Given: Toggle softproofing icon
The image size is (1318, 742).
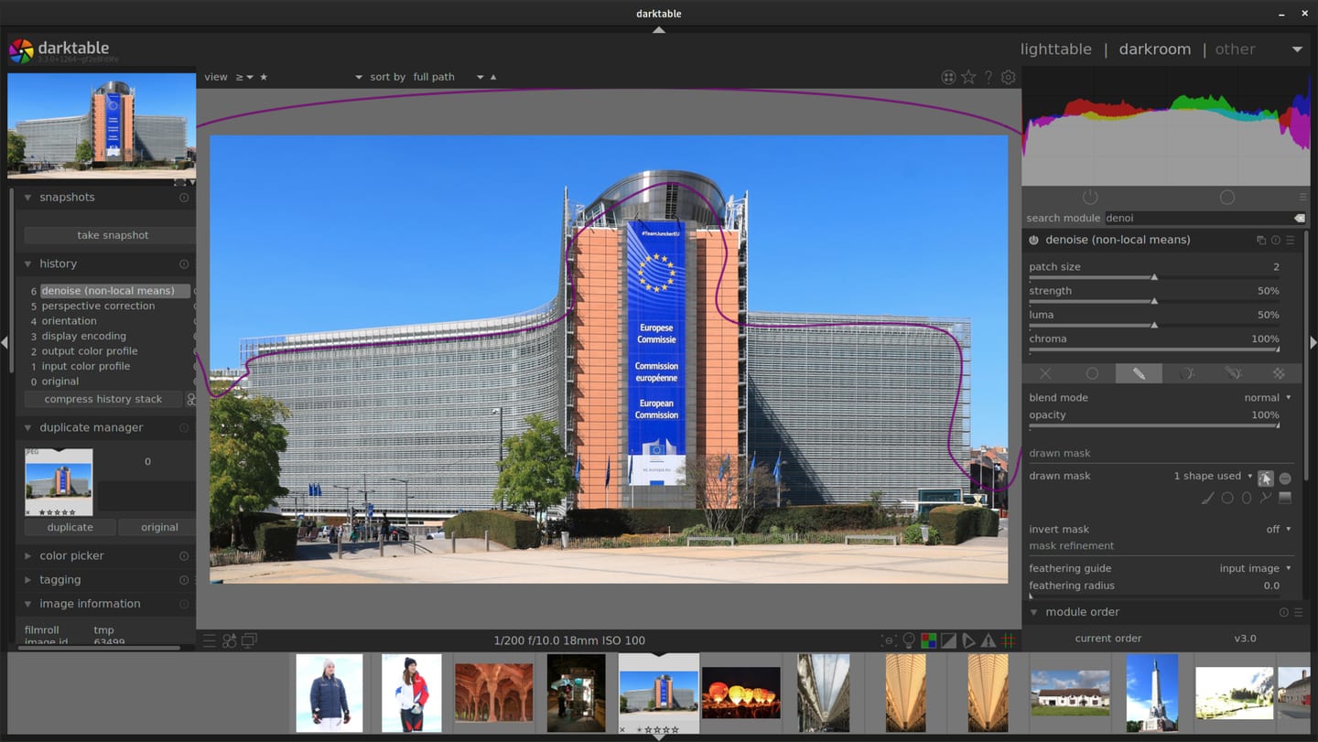Looking at the screenshot, I should click(x=968, y=640).
